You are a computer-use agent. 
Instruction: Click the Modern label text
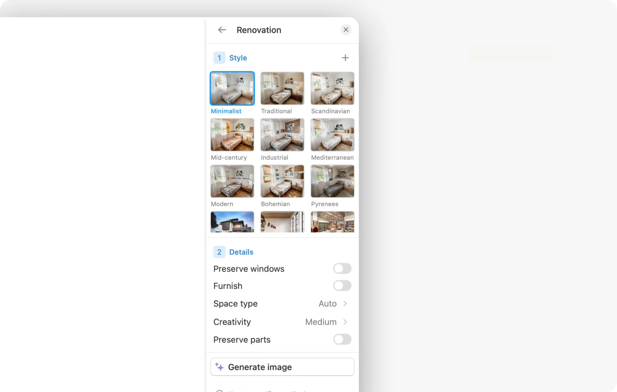click(x=222, y=204)
